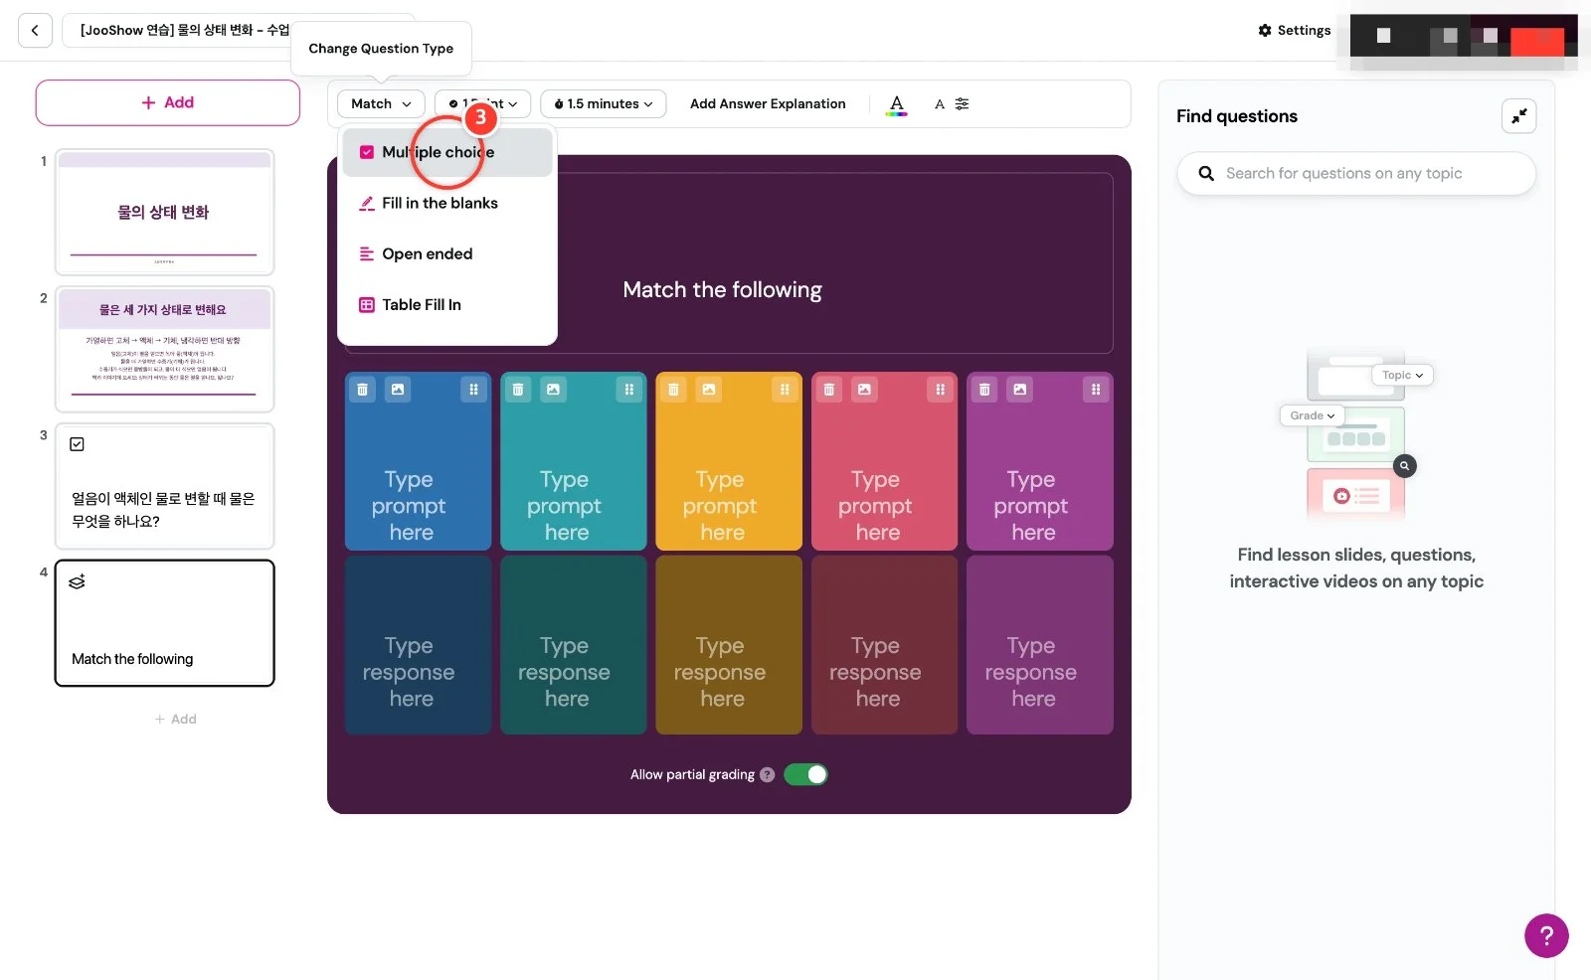This screenshot has height=980, width=1591.
Task: Focus the search for questions field
Action: click(x=1356, y=173)
